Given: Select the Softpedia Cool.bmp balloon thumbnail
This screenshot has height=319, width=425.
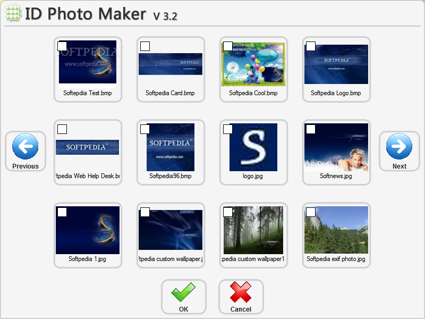Looking at the screenshot, I should pyautogui.click(x=253, y=64).
